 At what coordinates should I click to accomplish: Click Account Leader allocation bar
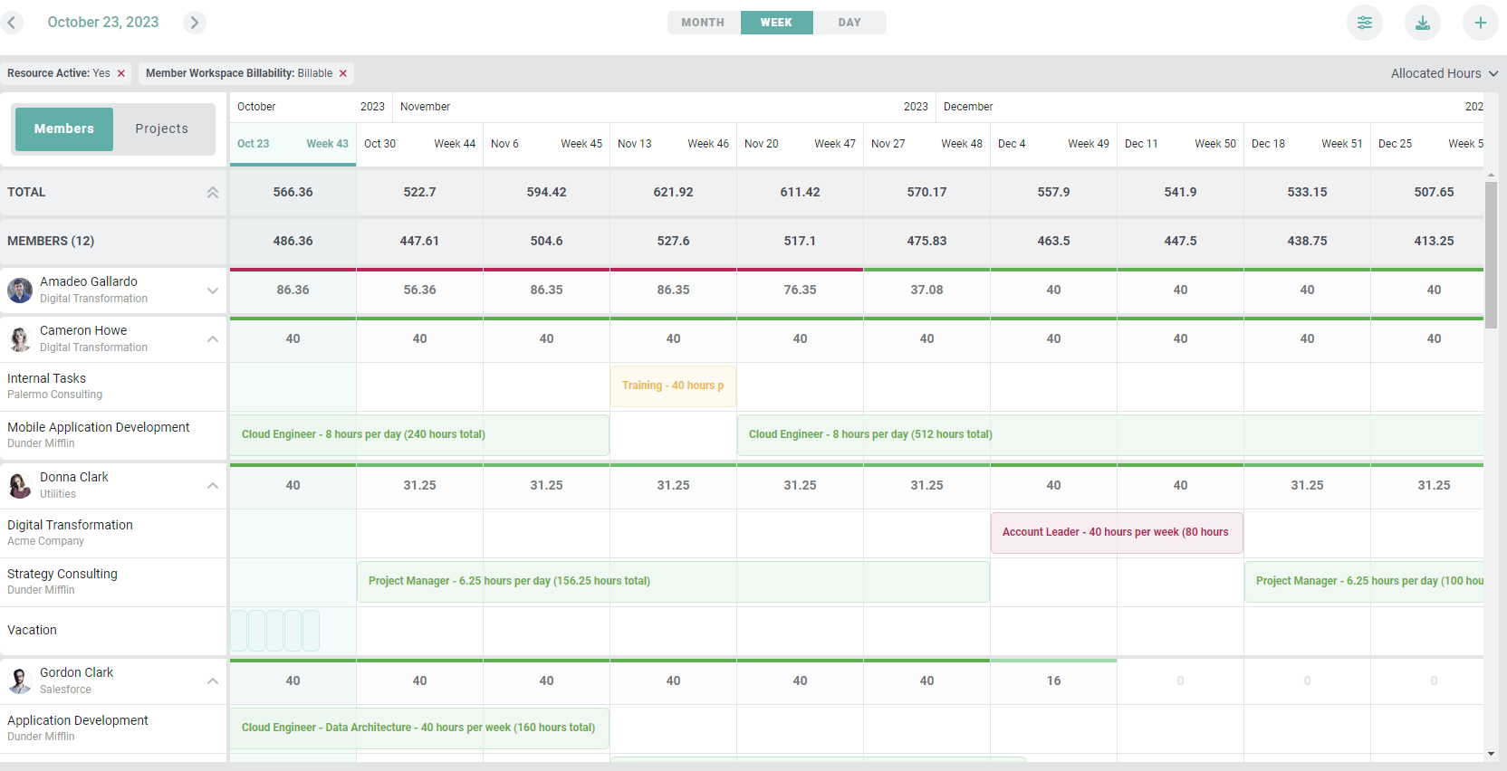pos(1116,532)
